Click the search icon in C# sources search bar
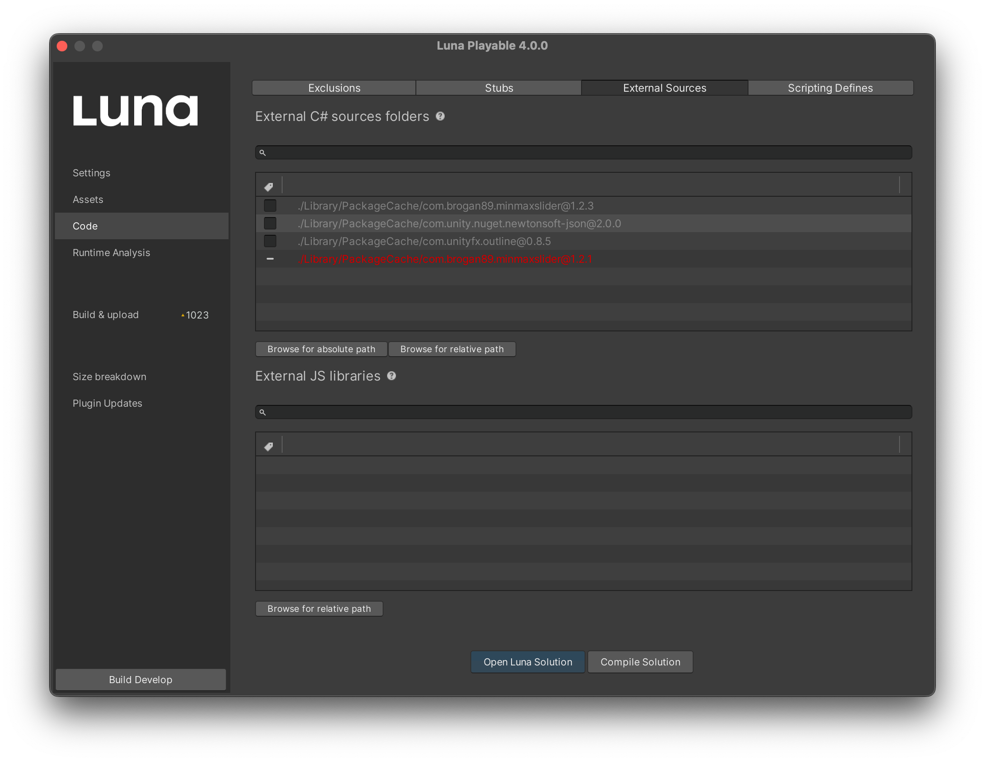Image resolution: width=985 pixels, height=762 pixels. [263, 152]
